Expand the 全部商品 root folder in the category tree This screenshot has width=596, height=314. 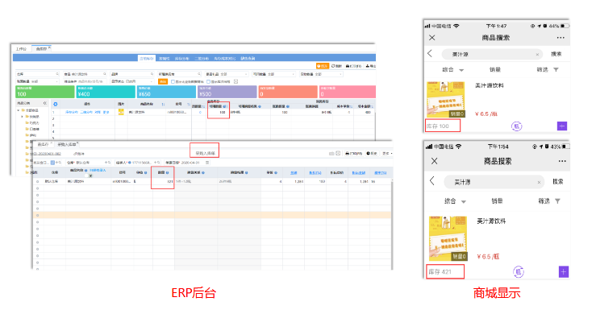click(x=18, y=110)
